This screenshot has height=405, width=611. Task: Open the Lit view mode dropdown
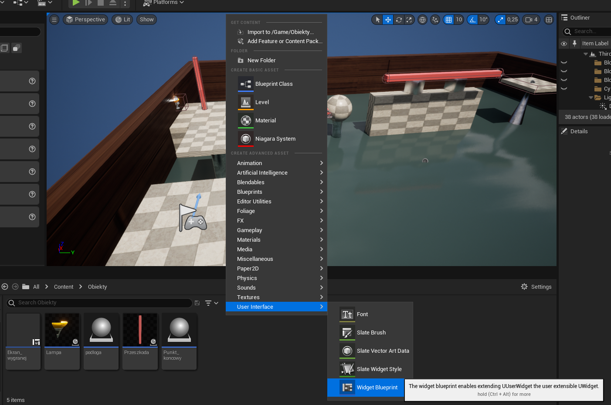[122, 20]
